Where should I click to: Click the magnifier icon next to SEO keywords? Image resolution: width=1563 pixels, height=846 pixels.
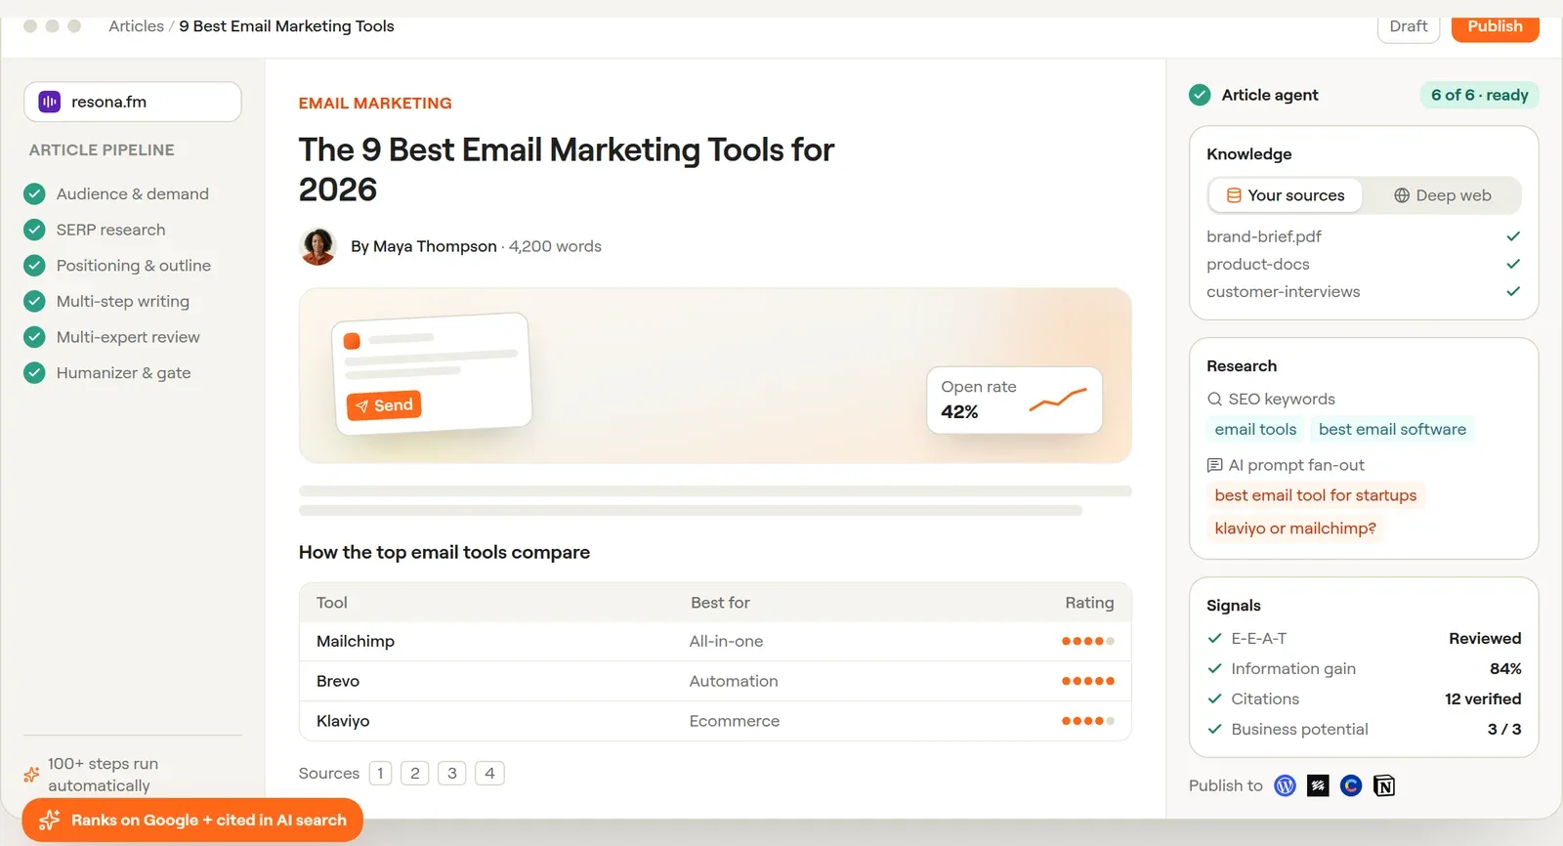pos(1214,399)
